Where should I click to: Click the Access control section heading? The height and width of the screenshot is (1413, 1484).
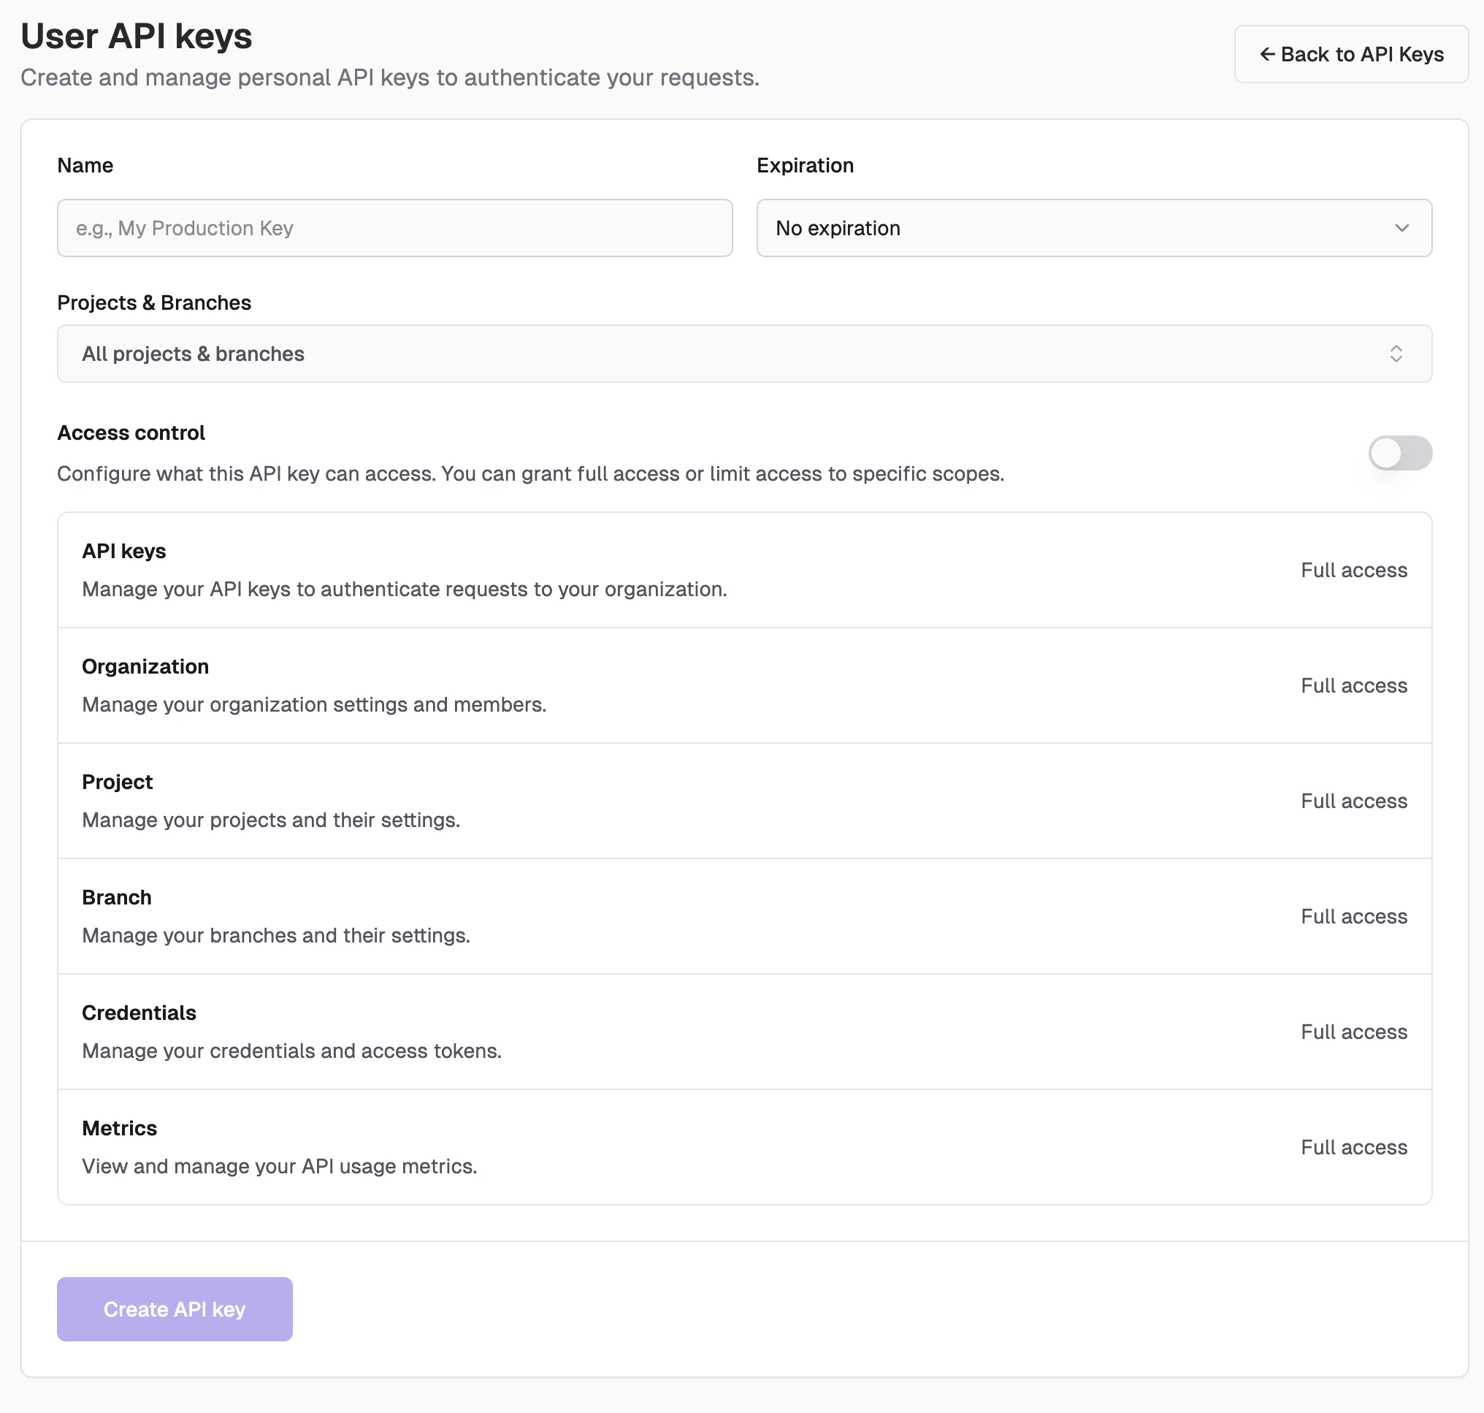pos(131,433)
